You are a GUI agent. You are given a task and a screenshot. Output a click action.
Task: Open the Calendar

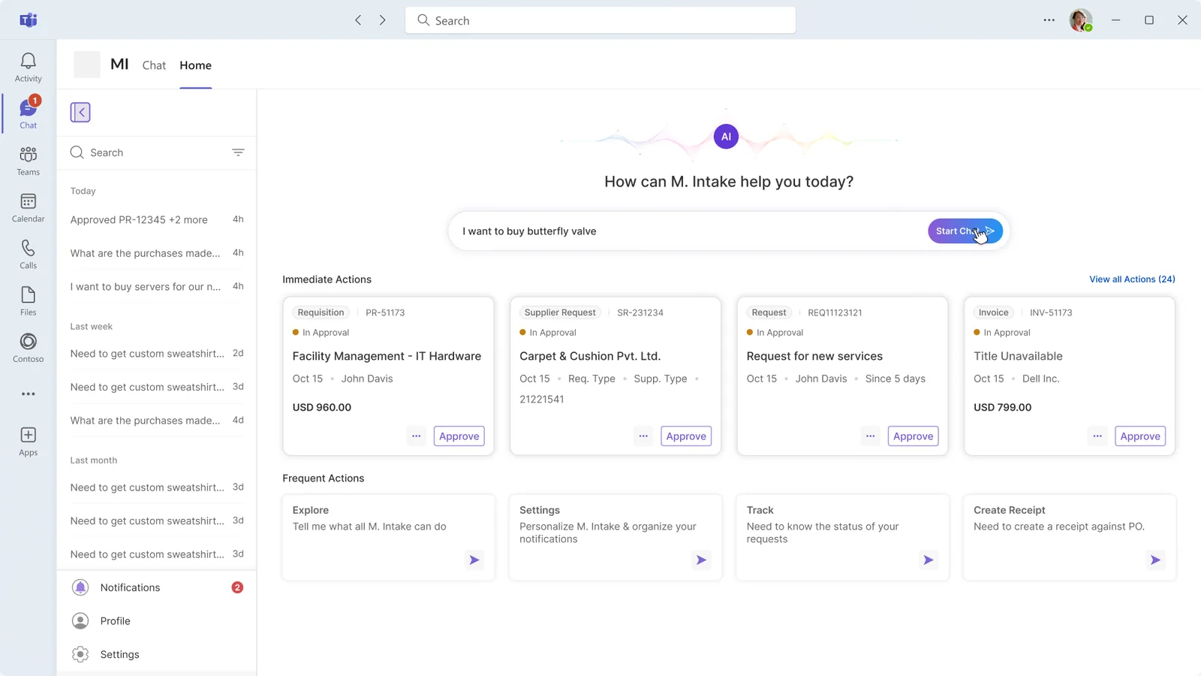click(x=28, y=207)
